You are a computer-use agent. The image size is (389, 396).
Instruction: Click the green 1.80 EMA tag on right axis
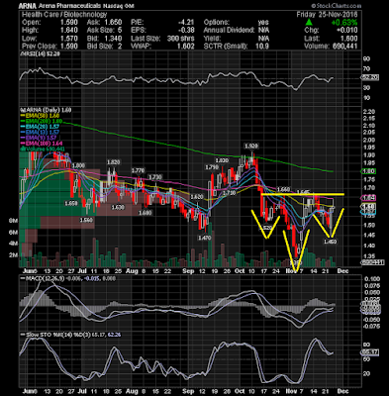[368, 171]
